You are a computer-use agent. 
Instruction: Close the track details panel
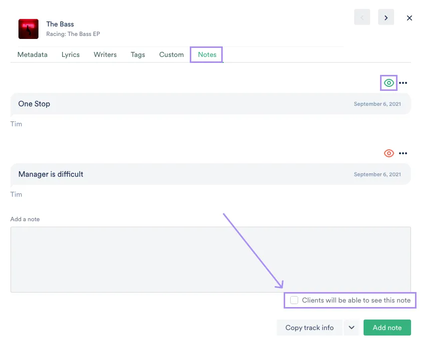410,18
